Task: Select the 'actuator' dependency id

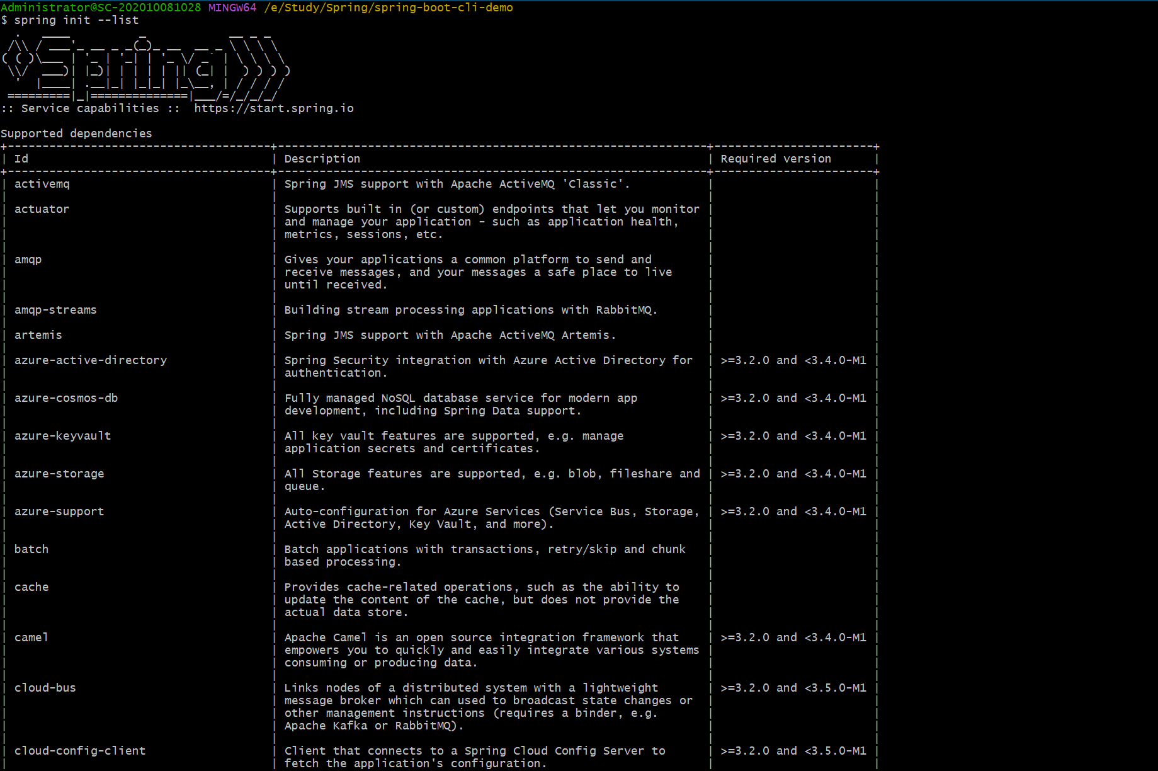Action: (42, 209)
